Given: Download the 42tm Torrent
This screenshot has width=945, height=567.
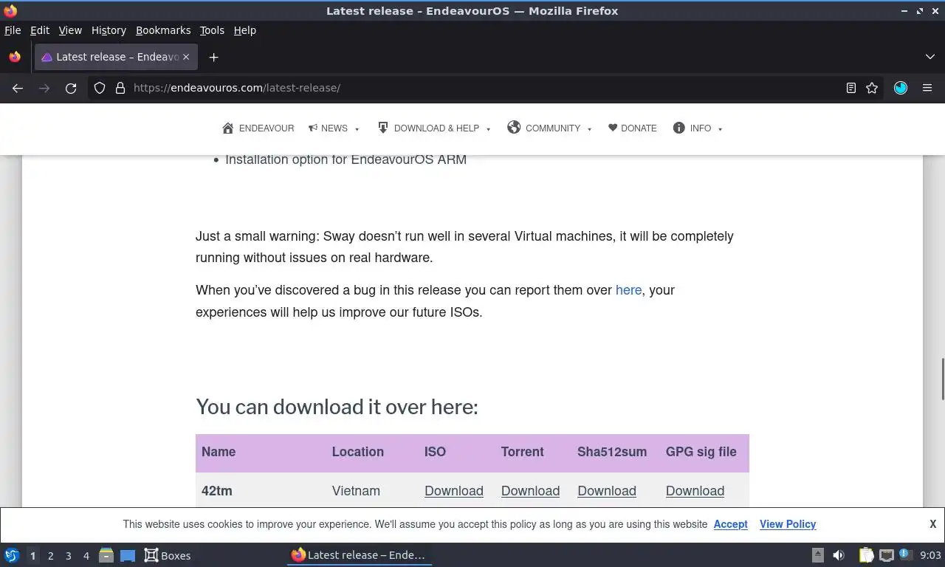Looking at the screenshot, I should [530, 491].
